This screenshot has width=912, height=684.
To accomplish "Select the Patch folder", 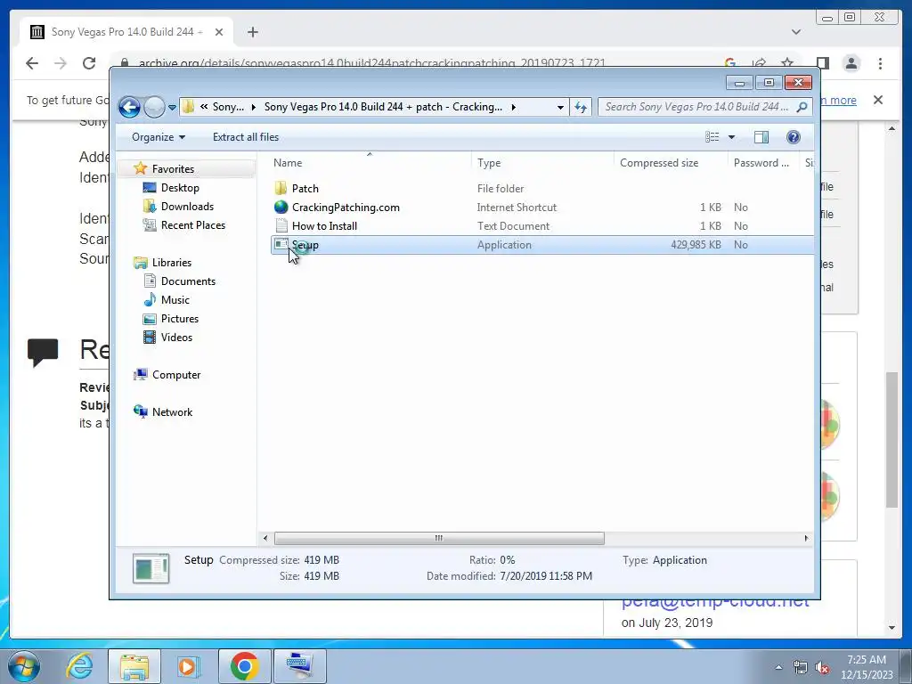I will click(x=305, y=189).
